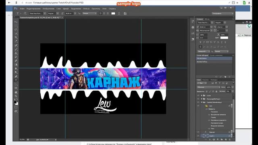Open the workspace switcher dropdown
This screenshot has width=258, height=145.
[x=223, y=13]
